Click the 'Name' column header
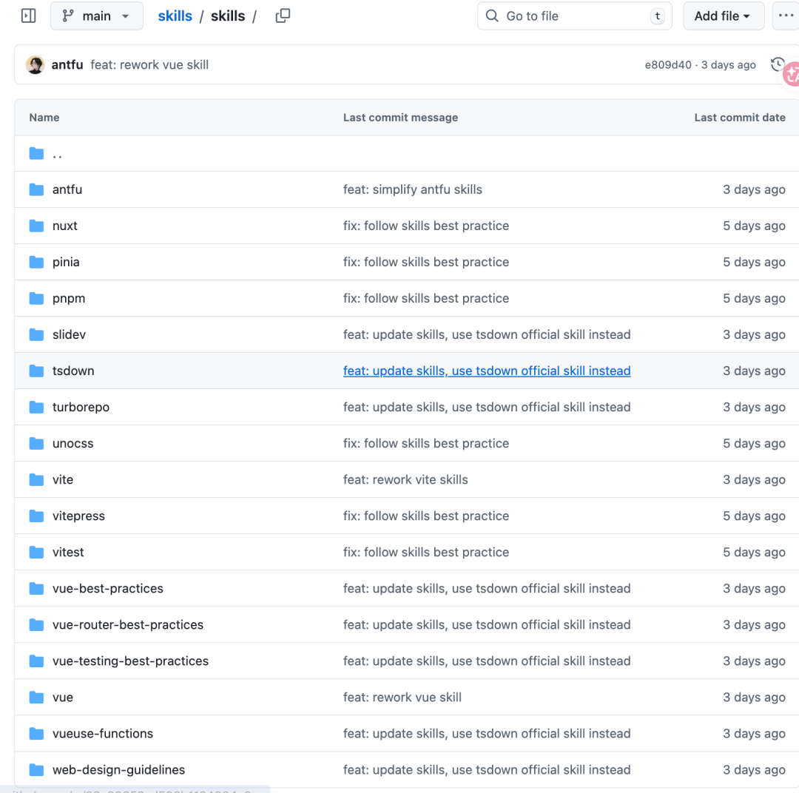 pos(44,117)
